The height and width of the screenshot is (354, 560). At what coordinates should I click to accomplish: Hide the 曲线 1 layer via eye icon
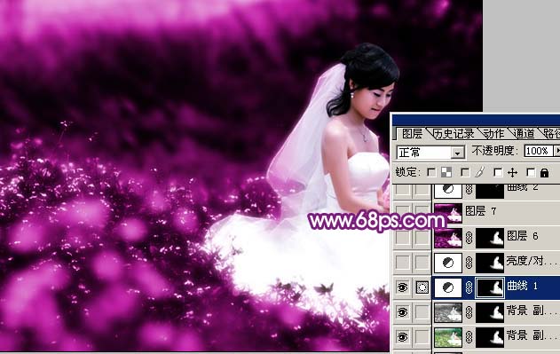tap(403, 287)
